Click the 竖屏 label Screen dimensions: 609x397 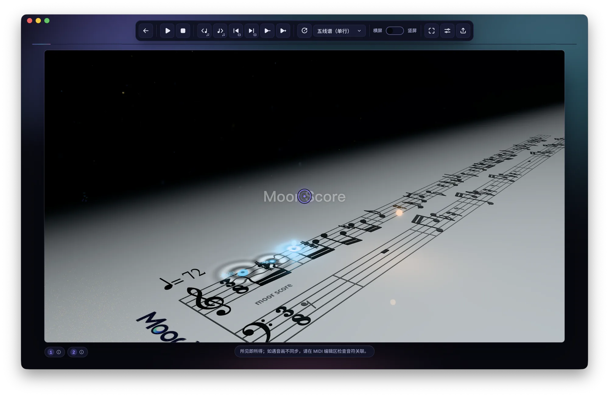[412, 31]
